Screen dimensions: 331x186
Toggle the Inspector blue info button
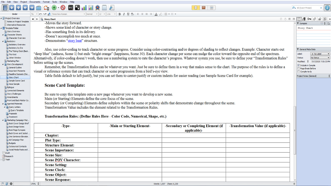click(327, 8)
